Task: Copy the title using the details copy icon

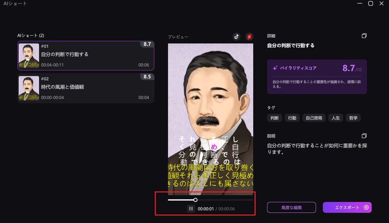Action: pos(364,36)
